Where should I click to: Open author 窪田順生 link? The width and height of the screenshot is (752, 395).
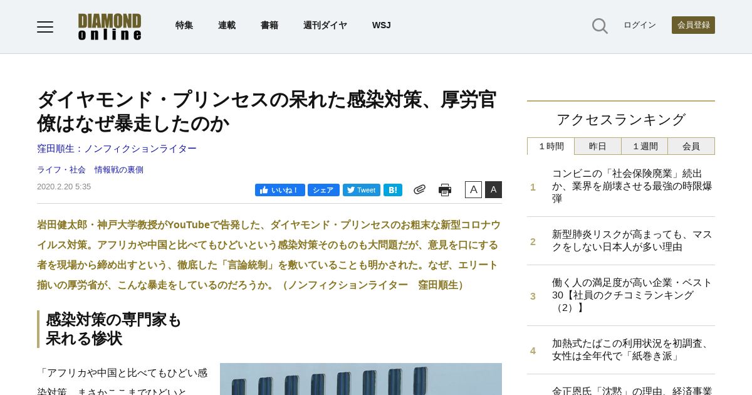(x=117, y=149)
